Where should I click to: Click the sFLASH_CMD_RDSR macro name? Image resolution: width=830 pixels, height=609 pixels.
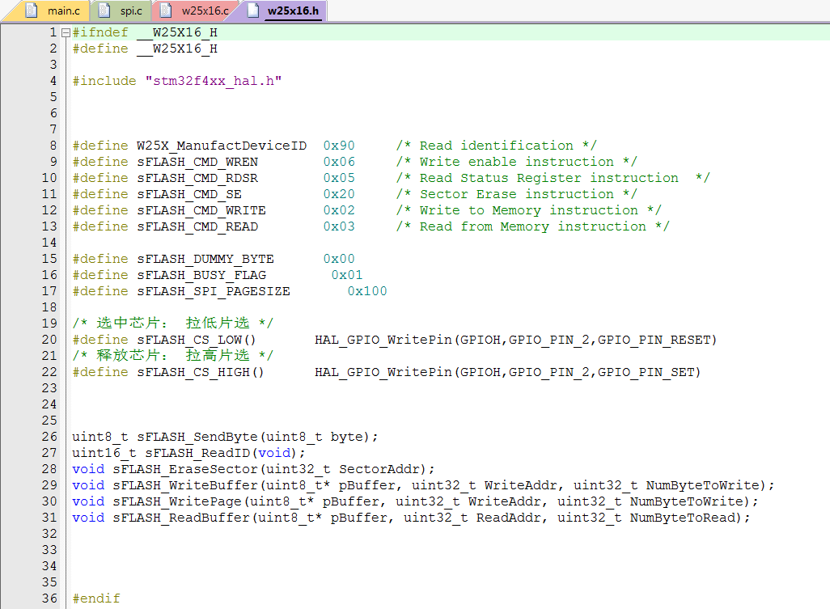point(197,178)
